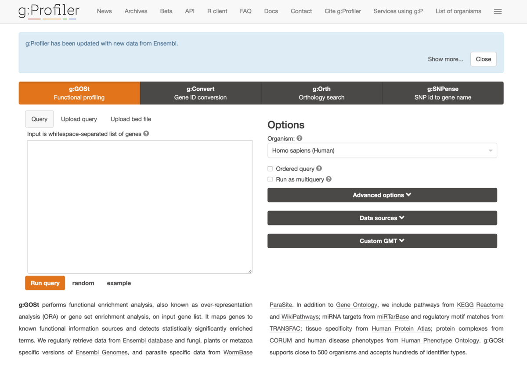
Task: Expand the Advanced options section
Action: [382, 195]
